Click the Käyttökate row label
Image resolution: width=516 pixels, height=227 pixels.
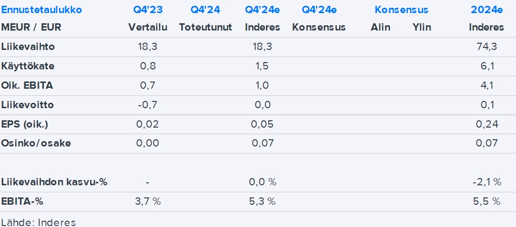(x=28, y=66)
